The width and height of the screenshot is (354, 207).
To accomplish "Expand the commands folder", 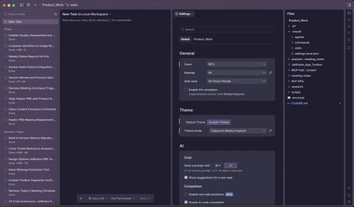I will 293,43.
